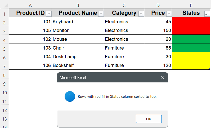Close the Microsoft Excel message dialog
The height and width of the screenshot is (128, 211).
(162, 78)
